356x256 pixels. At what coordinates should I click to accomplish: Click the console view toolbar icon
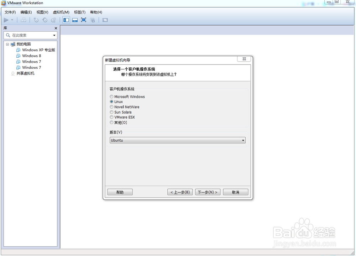click(x=105, y=20)
